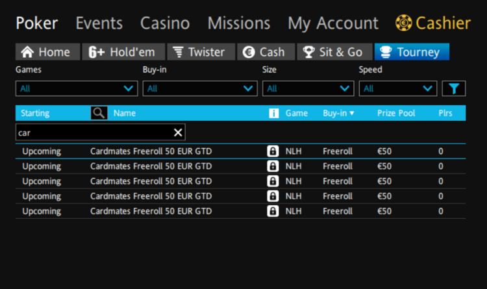Image resolution: width=487 pixels, height=289 pixels.
Task: Clear the search text with the X
Action: [x=178, y=132]
